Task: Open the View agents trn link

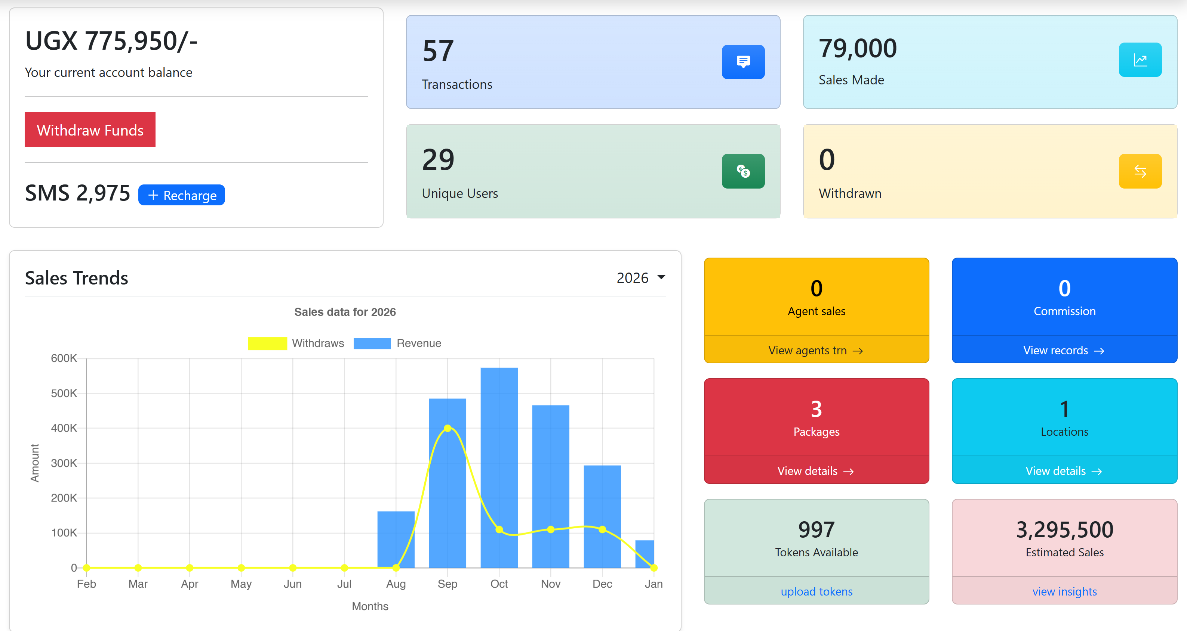Action: (816, 351)
